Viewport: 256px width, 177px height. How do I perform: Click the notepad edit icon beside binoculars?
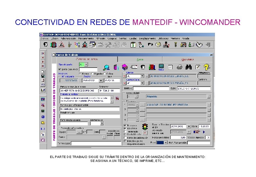[198, 67]
